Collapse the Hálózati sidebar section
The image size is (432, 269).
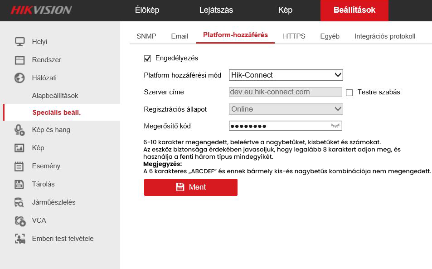(x=44, y=78)
